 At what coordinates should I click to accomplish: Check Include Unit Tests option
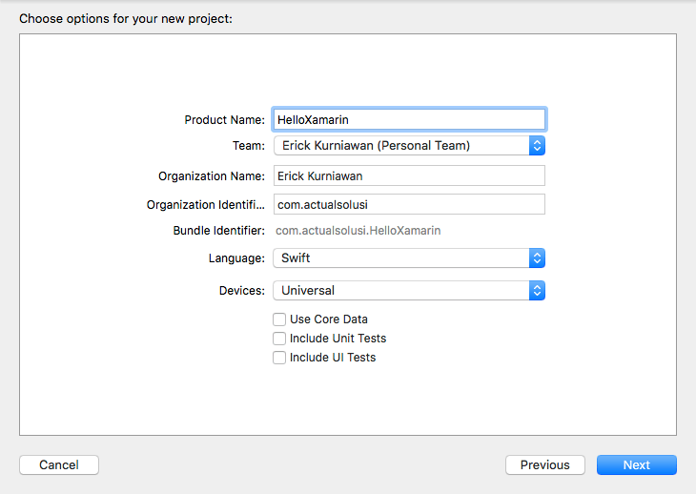coord(279,339)
